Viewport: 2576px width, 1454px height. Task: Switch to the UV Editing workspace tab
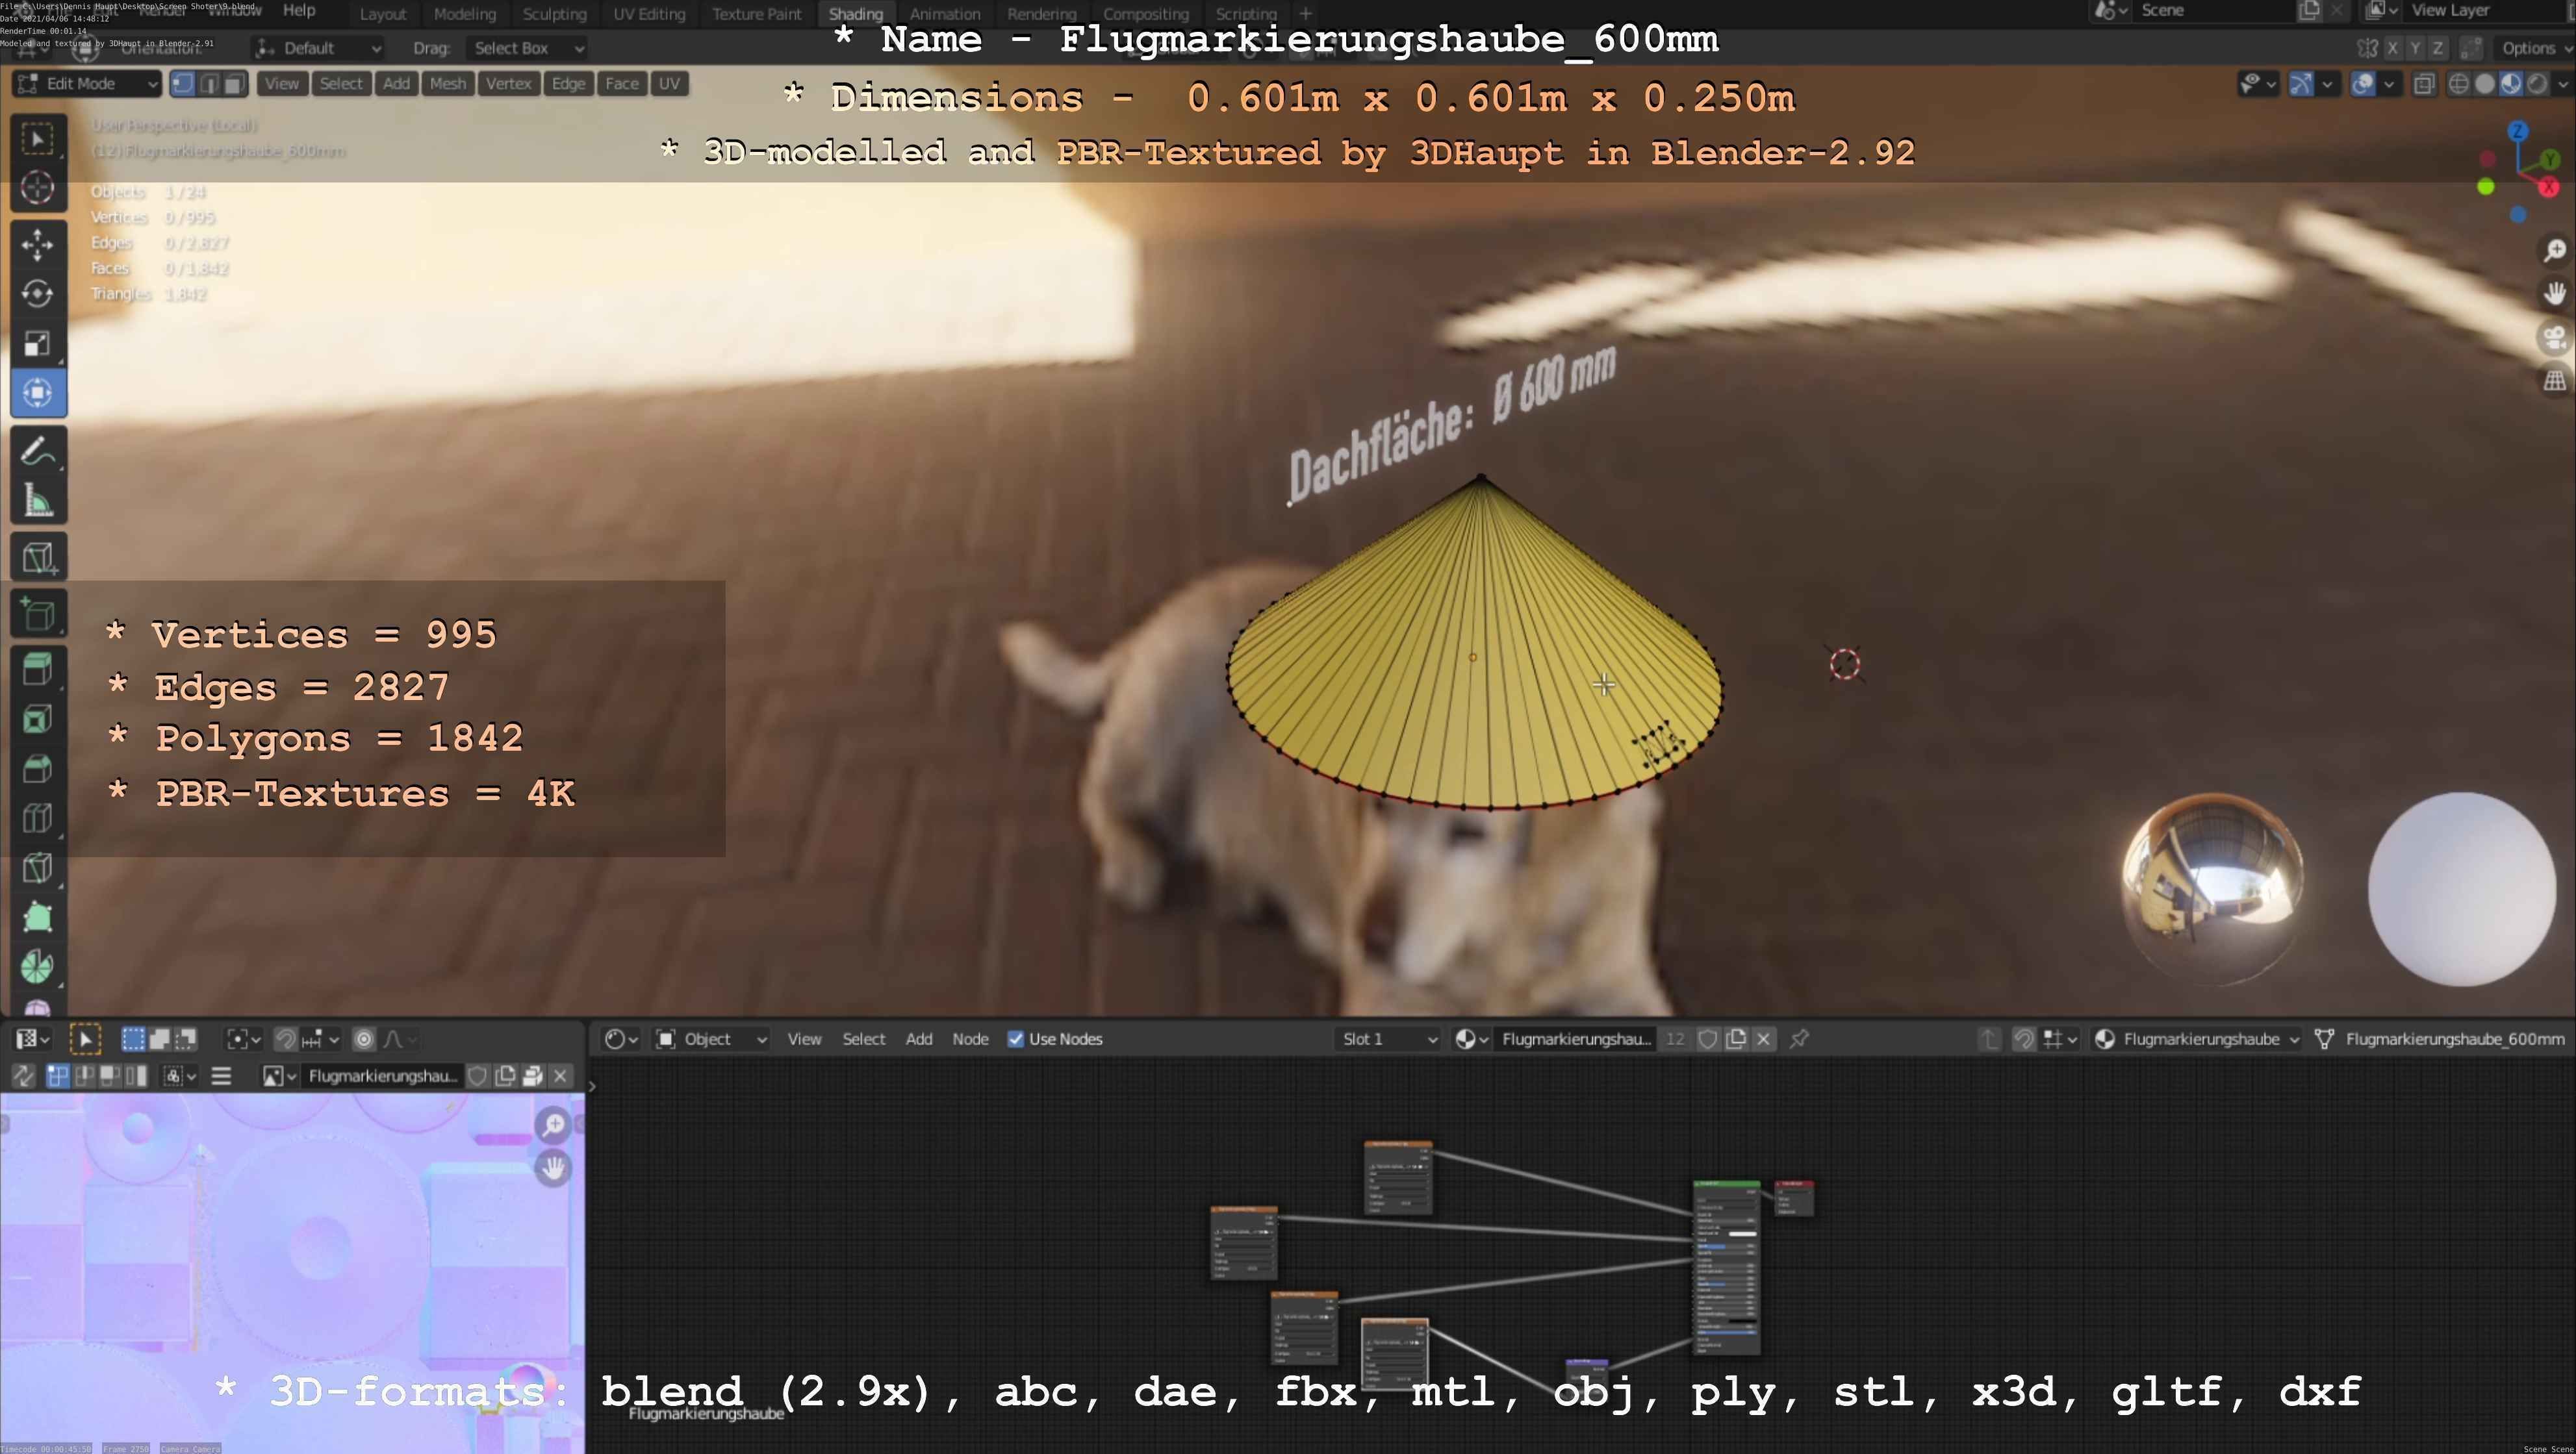649,14
